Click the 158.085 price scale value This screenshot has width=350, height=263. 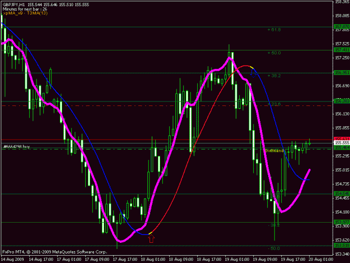point(342,16)
